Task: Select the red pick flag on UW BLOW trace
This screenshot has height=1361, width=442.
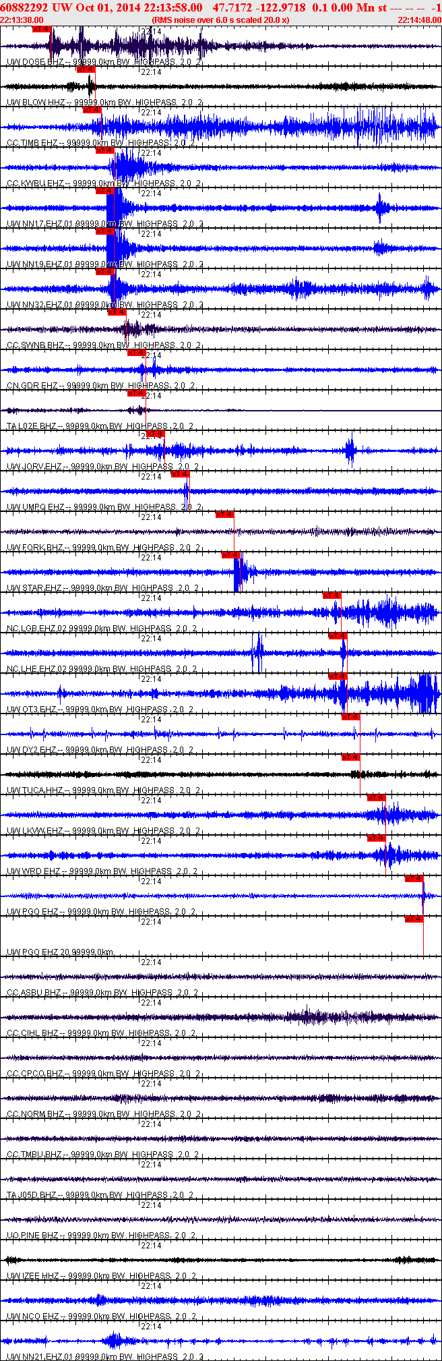Action: (86, 69)
